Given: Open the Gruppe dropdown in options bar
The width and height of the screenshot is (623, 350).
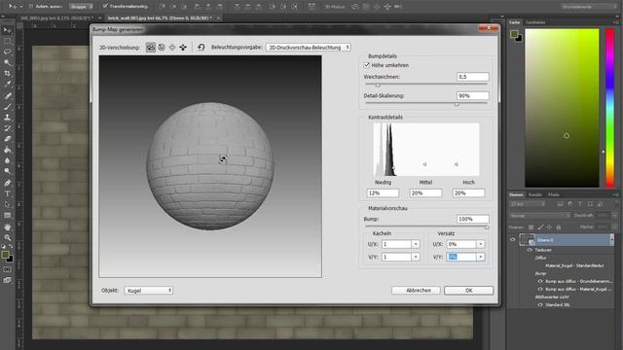Looking at the screenshot, I should click(x=82, y=7).
